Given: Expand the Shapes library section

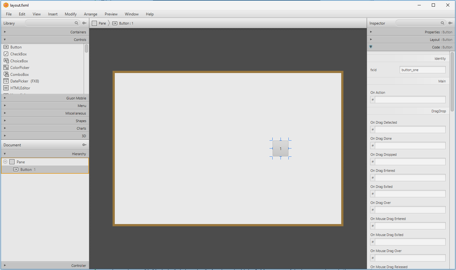Looking at the screenshot, I should tap(5, 121).
